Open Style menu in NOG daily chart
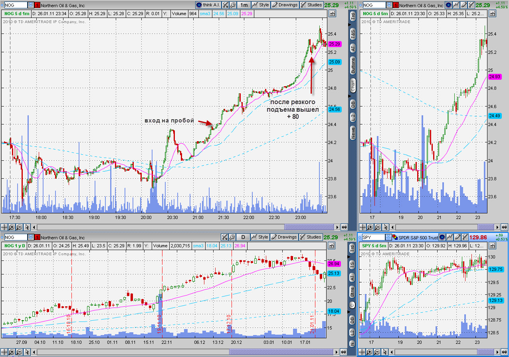Image resolution: width=509 pixels, height=357 pixels. coord(260,237)
